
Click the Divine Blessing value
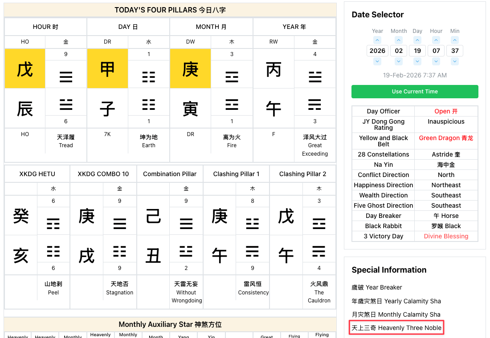pyautogui.click(x=446, y=236)
